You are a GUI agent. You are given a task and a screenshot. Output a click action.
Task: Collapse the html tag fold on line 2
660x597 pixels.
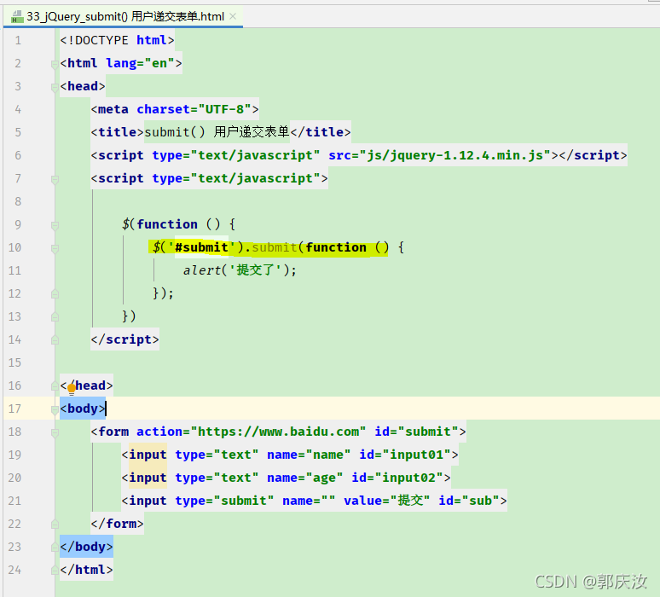click(55, 65)
